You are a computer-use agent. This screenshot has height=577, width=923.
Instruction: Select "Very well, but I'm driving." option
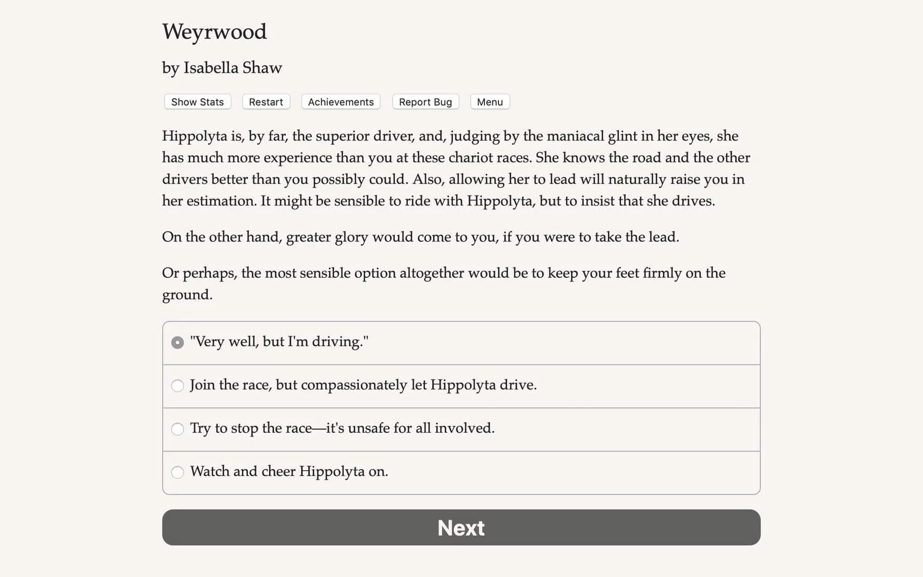(x=279, y=341)
